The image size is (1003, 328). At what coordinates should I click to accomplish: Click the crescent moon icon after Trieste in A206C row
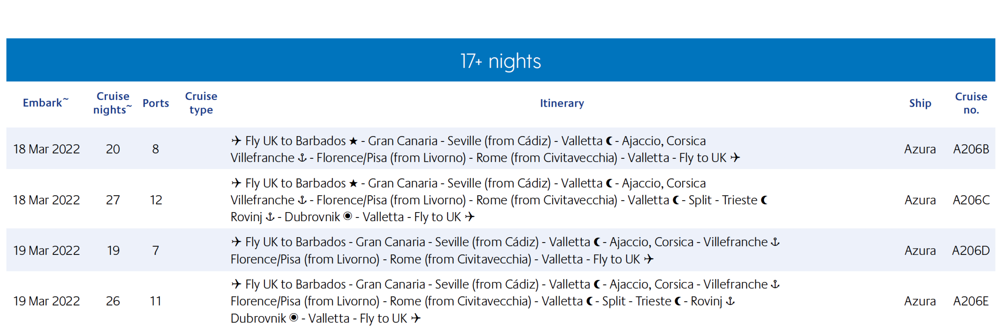(x=764, y=200)
